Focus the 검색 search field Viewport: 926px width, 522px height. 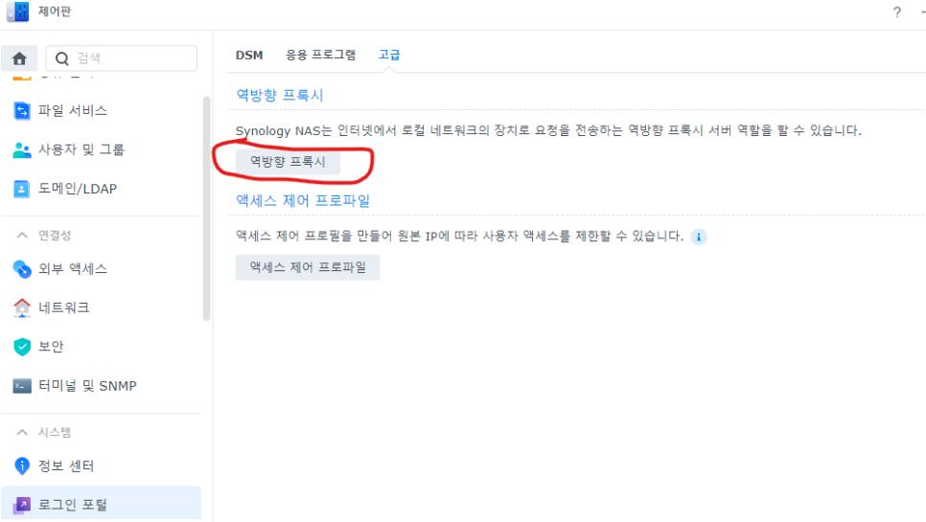(x=122, y=58)
